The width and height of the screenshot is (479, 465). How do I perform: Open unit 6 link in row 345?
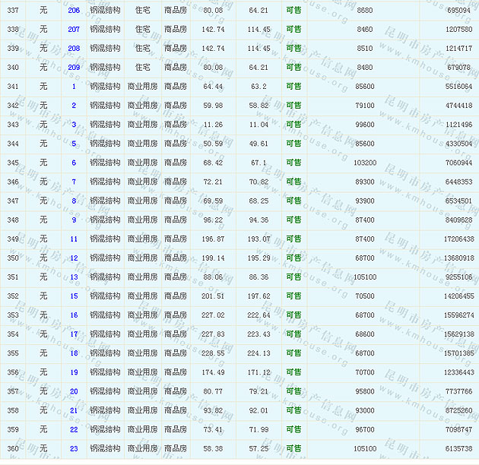(x=74, y=163)
